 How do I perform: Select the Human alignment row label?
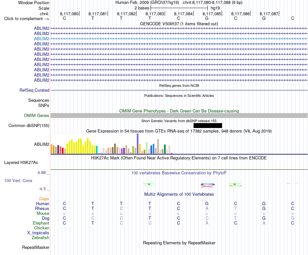42,204
